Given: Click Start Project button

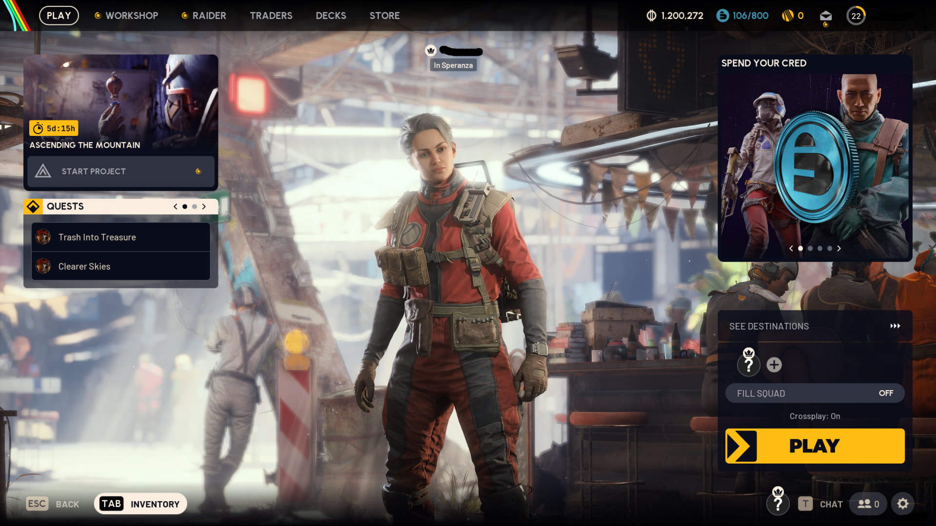Looking at the screenshot, I should point(121,171).
